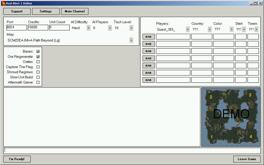Click start position 4 on map
The image size is (264, 165).
tap(251, 136)
